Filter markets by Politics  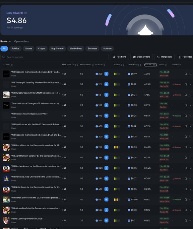(15, 48)
